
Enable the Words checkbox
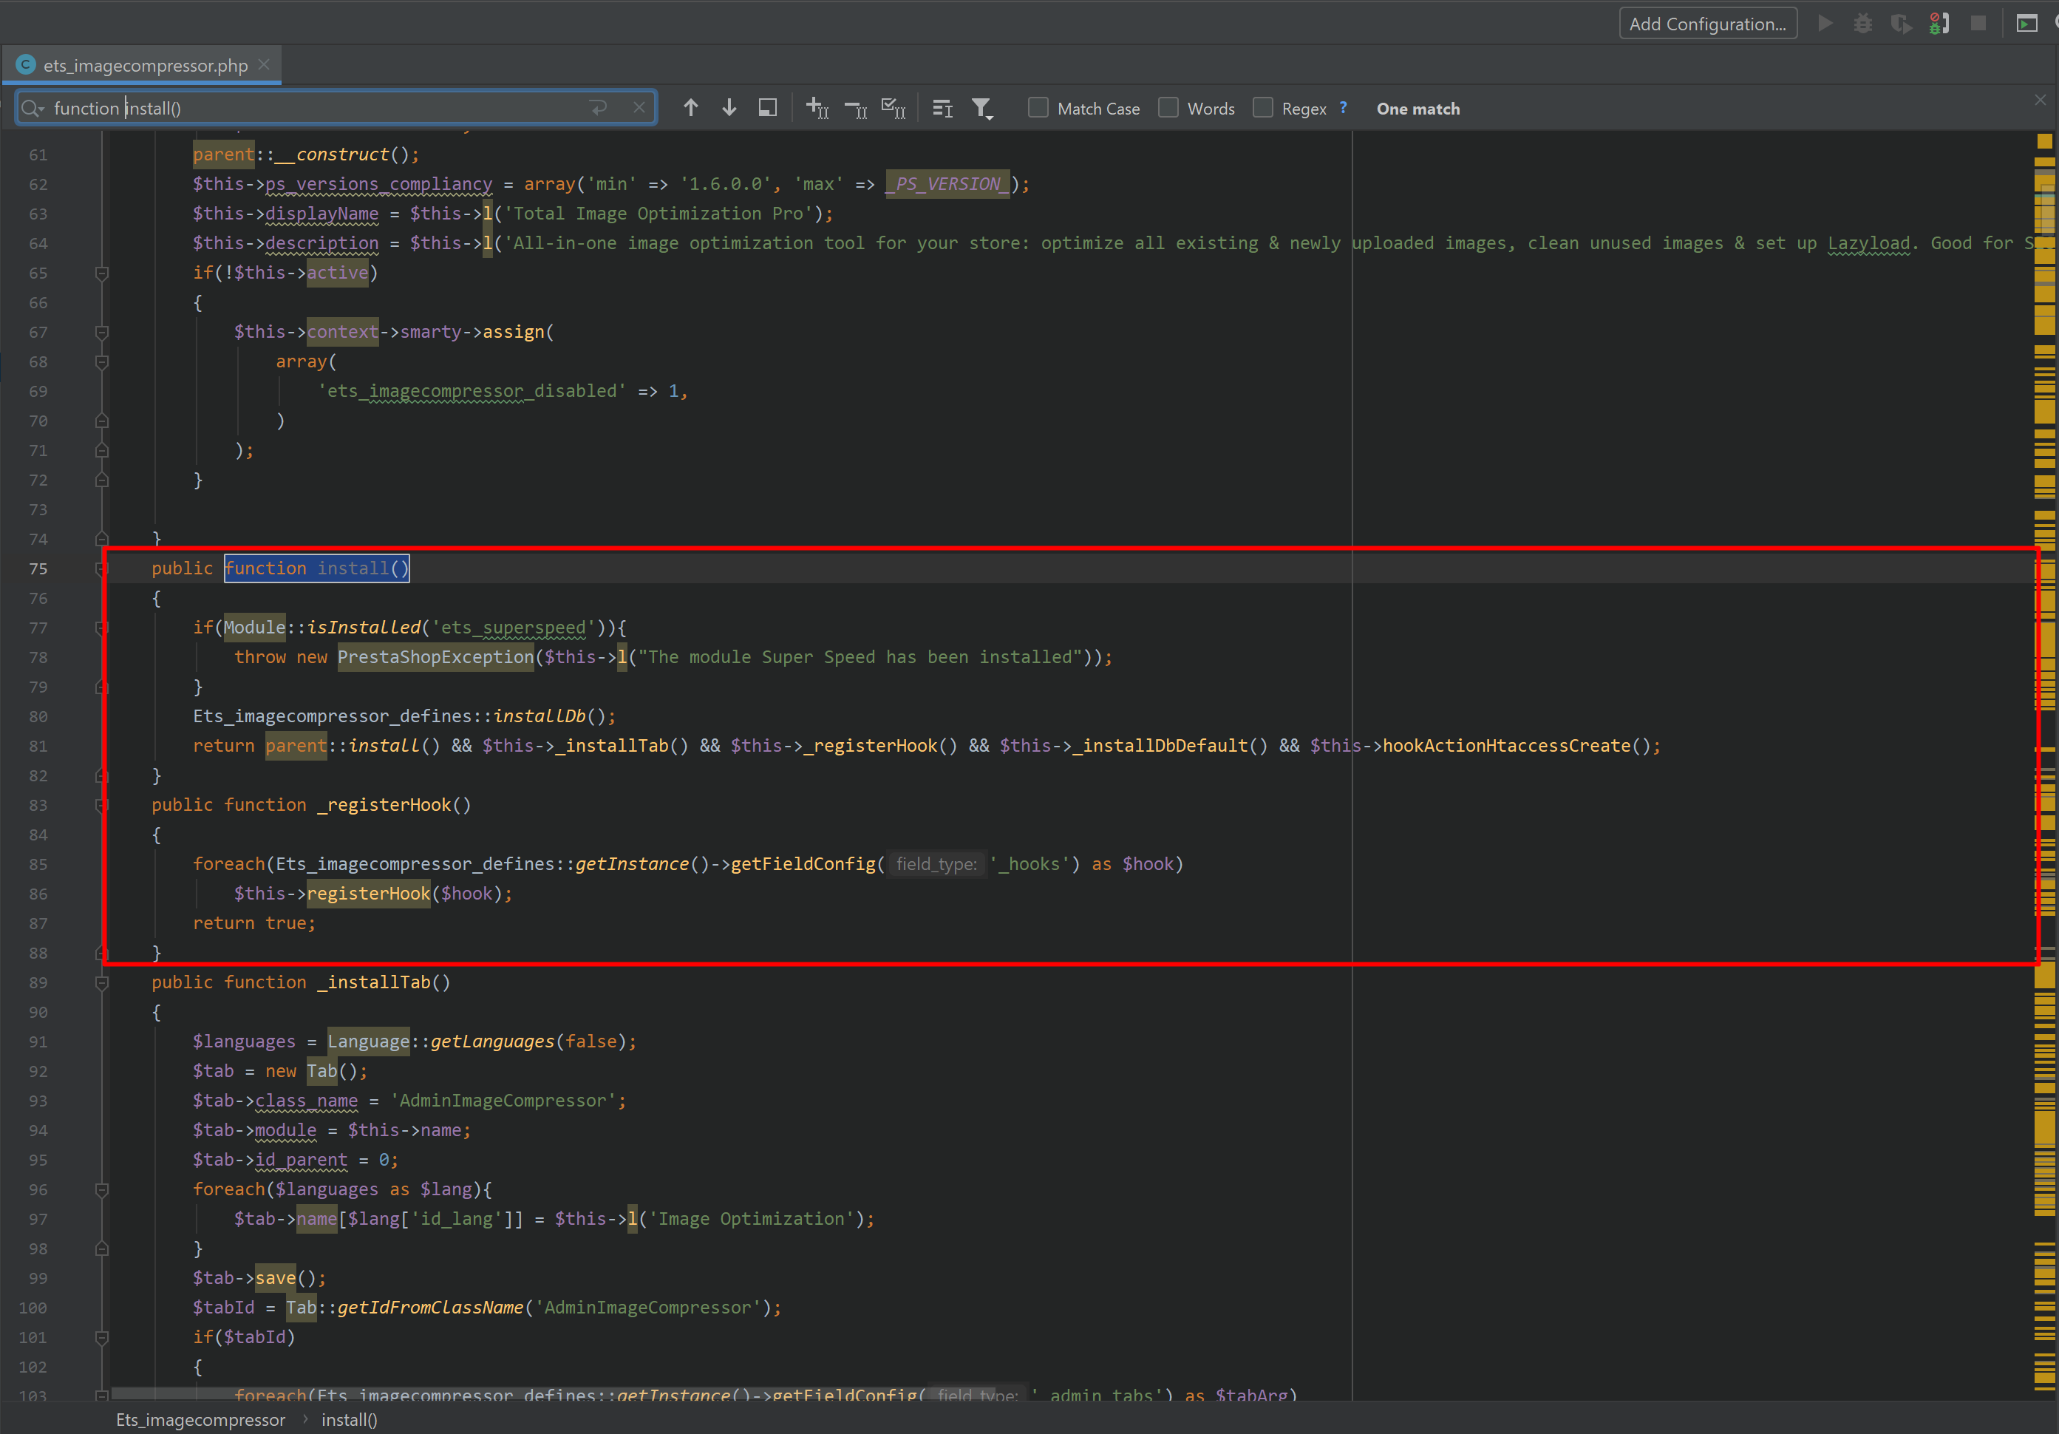tap(1168, 108)
